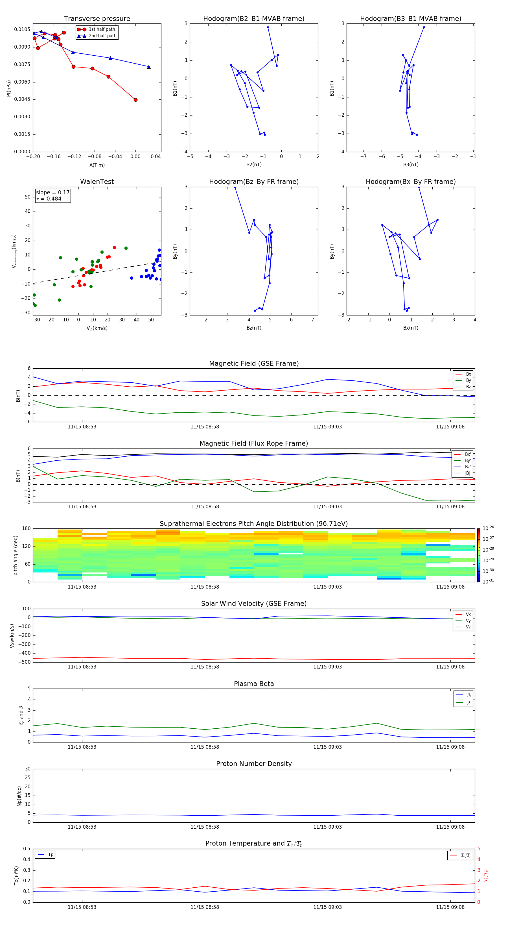
Task: Click the 'Hodogram(B3_B1 MVAB frame)' title
Action: 411,19
